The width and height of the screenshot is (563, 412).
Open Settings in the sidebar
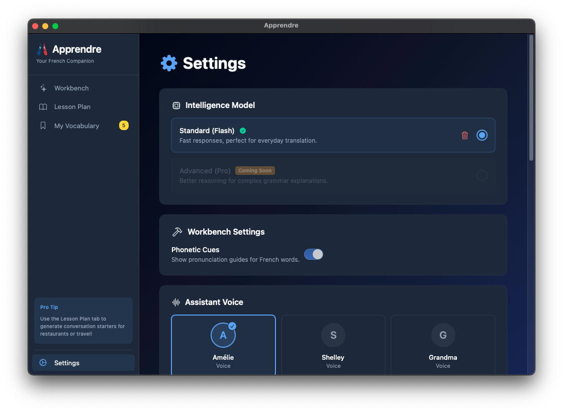tap(83, 362)
